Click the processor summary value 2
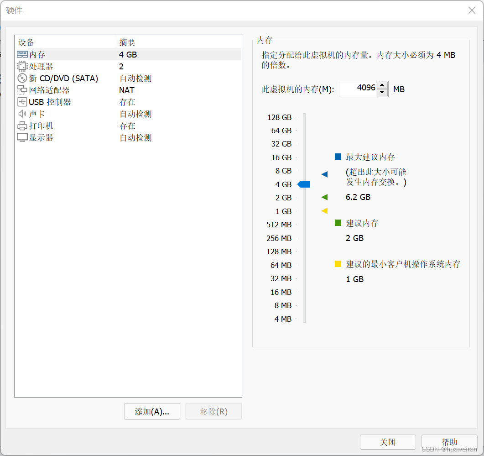This screenshot has height=456, width=484. [121, 67]
